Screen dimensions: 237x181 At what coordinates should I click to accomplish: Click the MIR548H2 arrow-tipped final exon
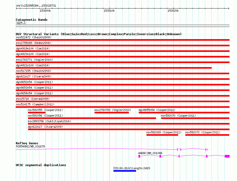coord(207,149)
